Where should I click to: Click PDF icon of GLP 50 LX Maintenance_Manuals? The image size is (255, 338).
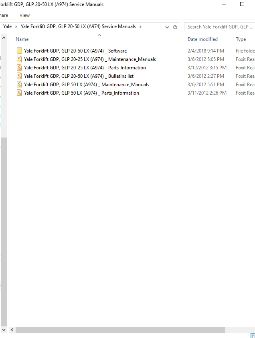(19, 84)
